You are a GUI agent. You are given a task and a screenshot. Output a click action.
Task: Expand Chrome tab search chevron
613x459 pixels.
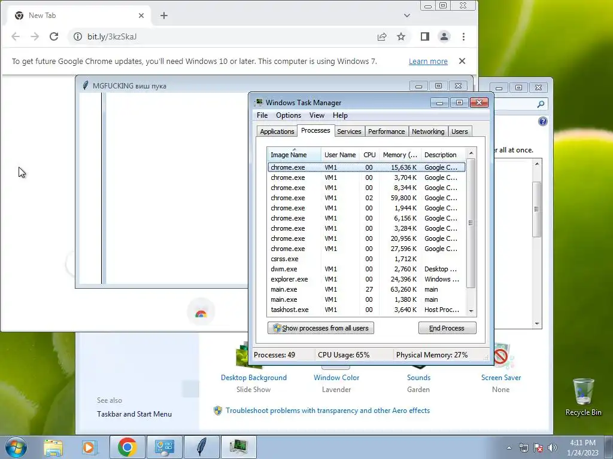point(407,16)
